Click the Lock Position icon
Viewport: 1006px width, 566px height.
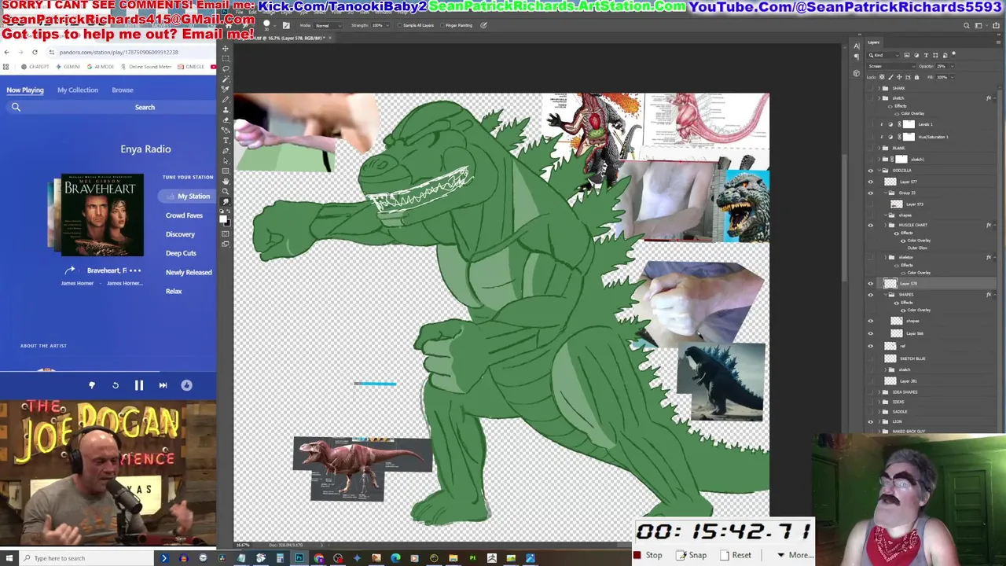click(899, 77)
